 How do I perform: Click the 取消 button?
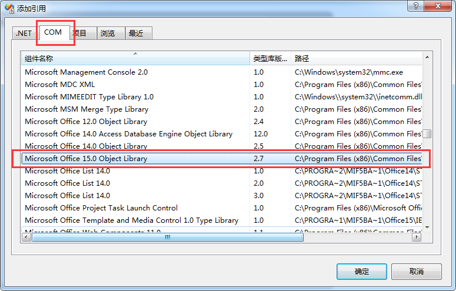tap(416, 272)
